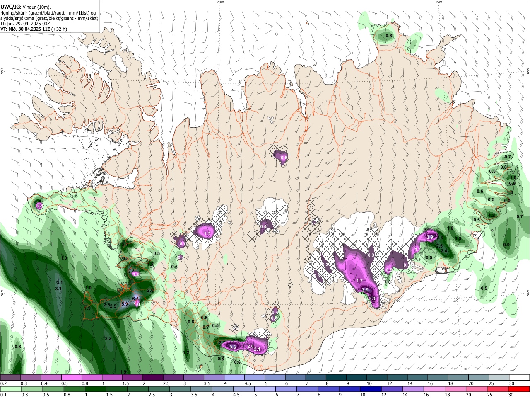Click the valid time "VT: Mið. 30.04.2025 11Z"
530x398 pixels.
(25, 29)
